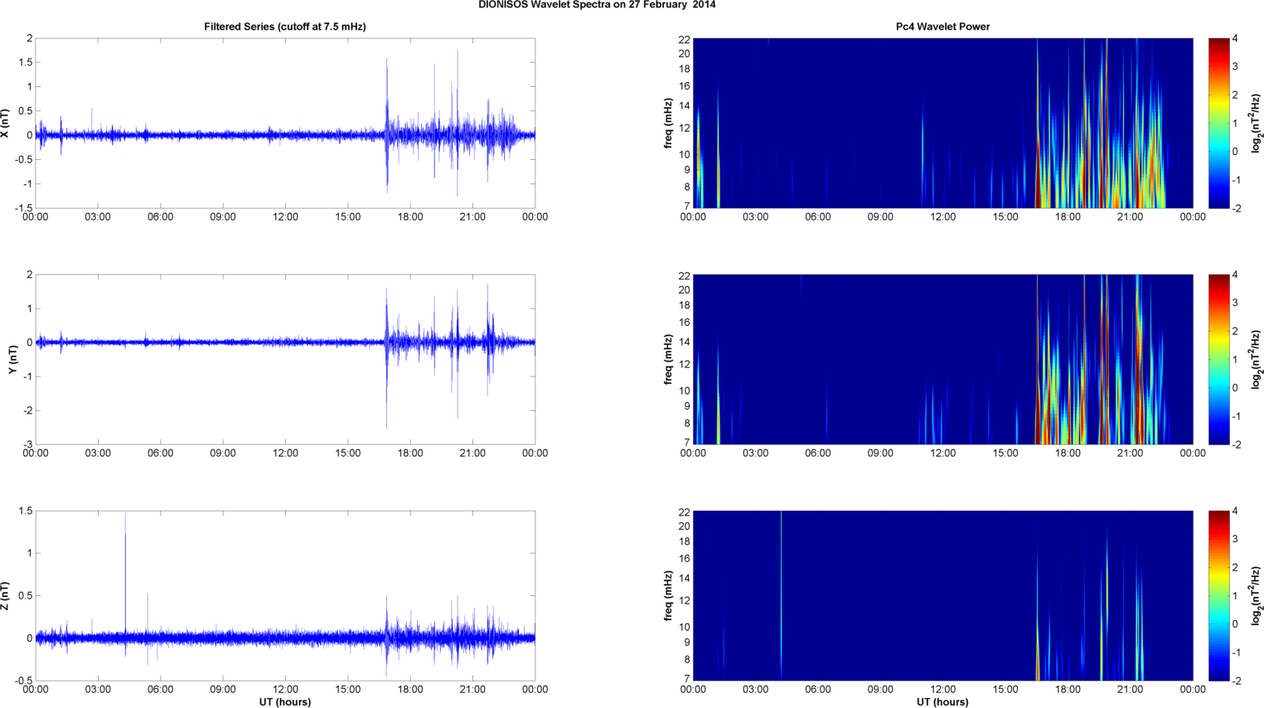
Task: Select the Pc4 Wavelet Power title
Action: pyautogui.click(x=942, y=27)
